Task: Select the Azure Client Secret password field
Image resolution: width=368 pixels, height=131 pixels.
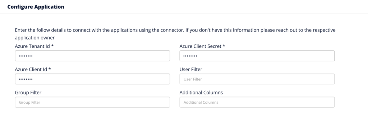Action: pos(257,56)
